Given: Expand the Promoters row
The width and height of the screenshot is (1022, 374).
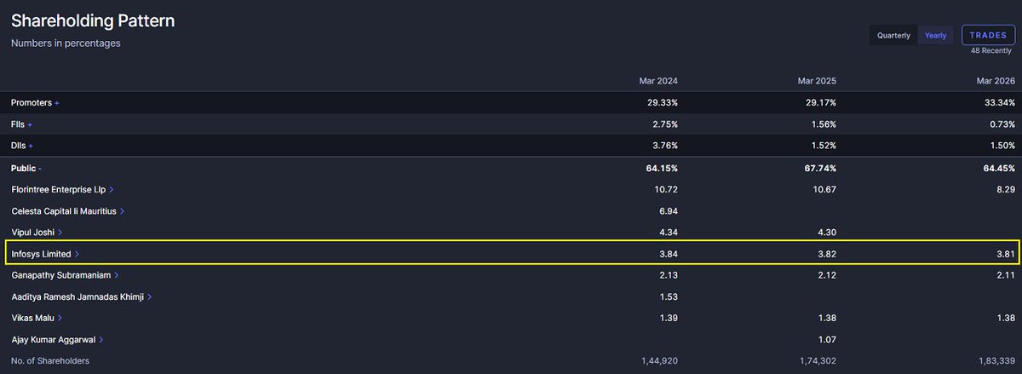Looking at the screenshot, I should (x=35, y=102).
